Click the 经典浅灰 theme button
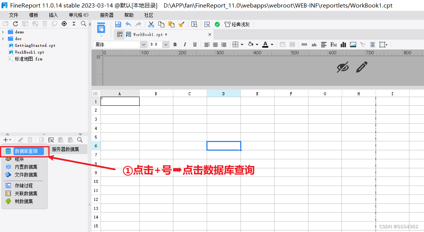424x232 pixels. 237,25
